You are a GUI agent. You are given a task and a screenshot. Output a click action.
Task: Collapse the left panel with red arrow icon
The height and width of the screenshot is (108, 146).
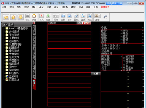[x=34, y=23]
